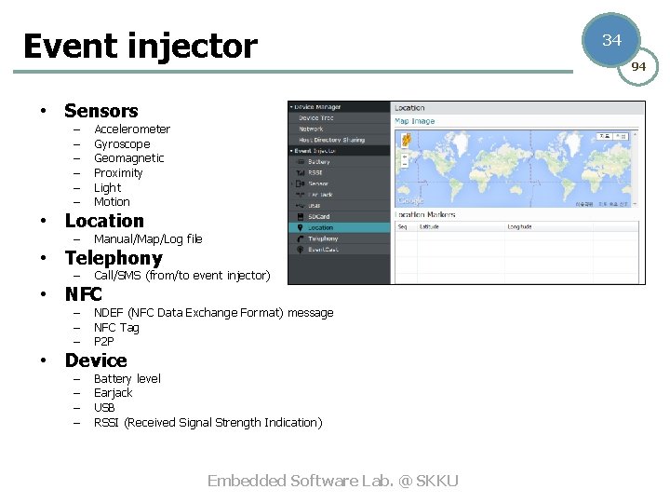670x503 pixels.
Task: Click the Ear Jack icon
Action: coord(301,195)
